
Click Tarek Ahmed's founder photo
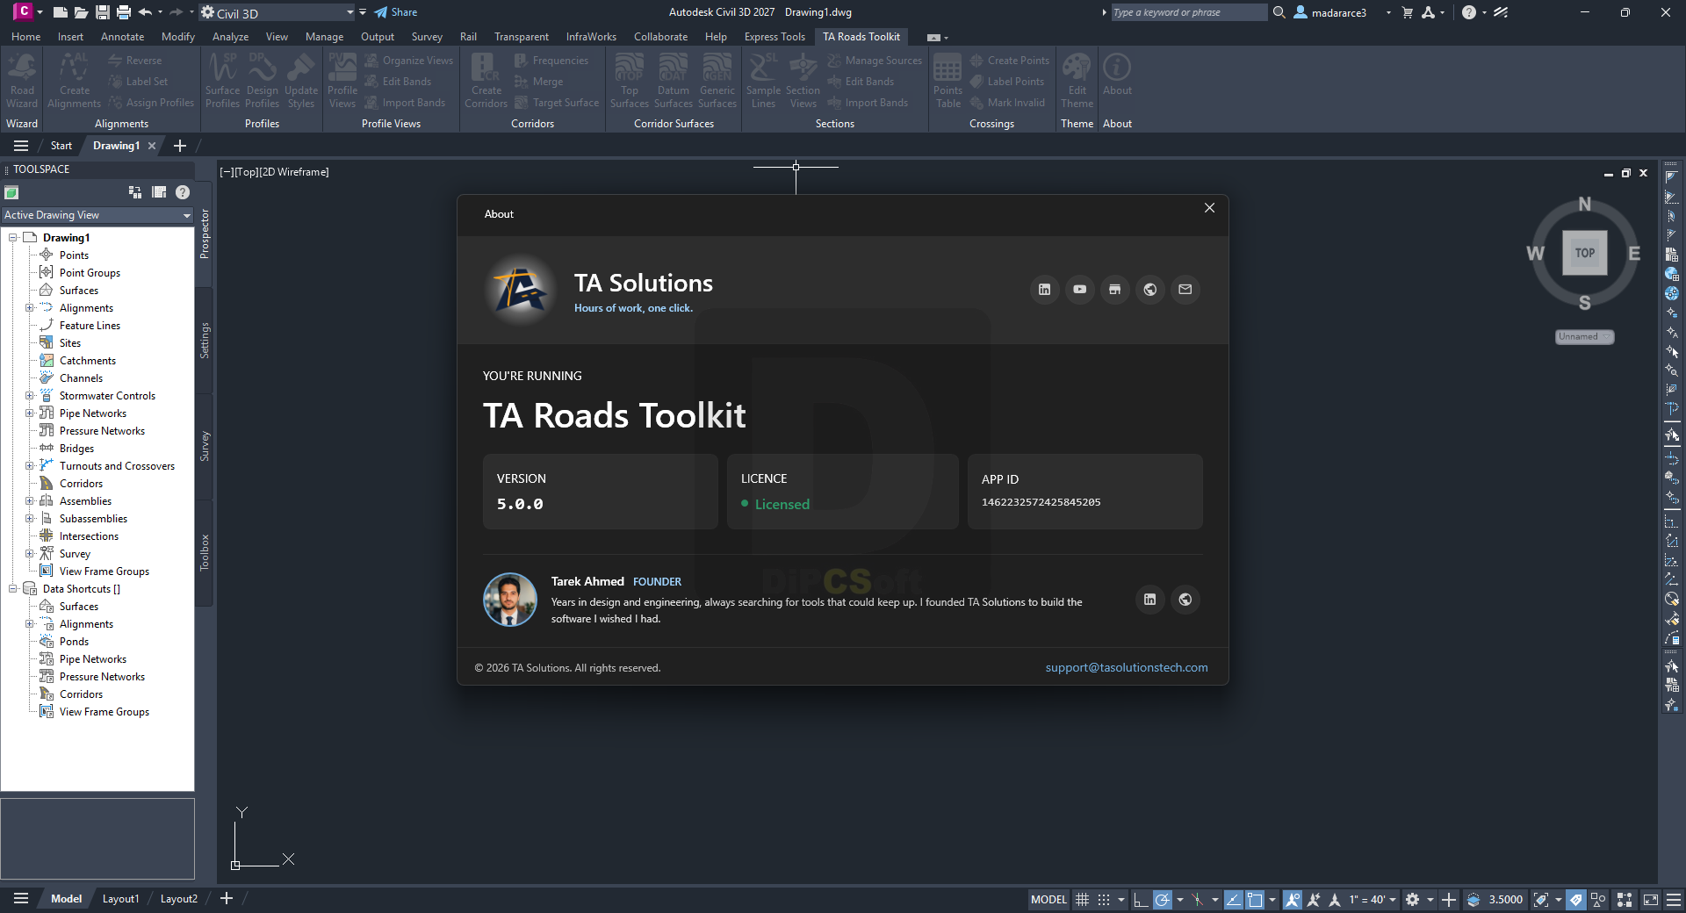pyautogui.click(x=510, y=600)
